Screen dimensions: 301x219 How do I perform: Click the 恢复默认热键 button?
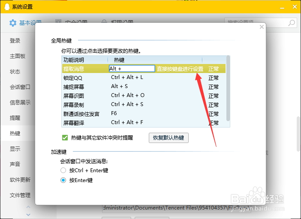pos(169,138)
